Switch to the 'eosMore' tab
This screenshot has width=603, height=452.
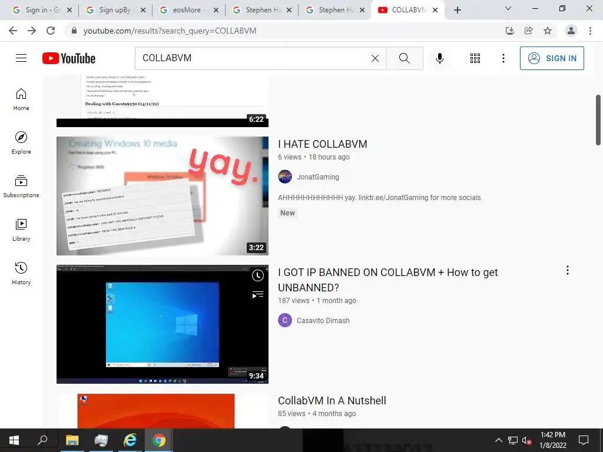click(x=188, y=10)
